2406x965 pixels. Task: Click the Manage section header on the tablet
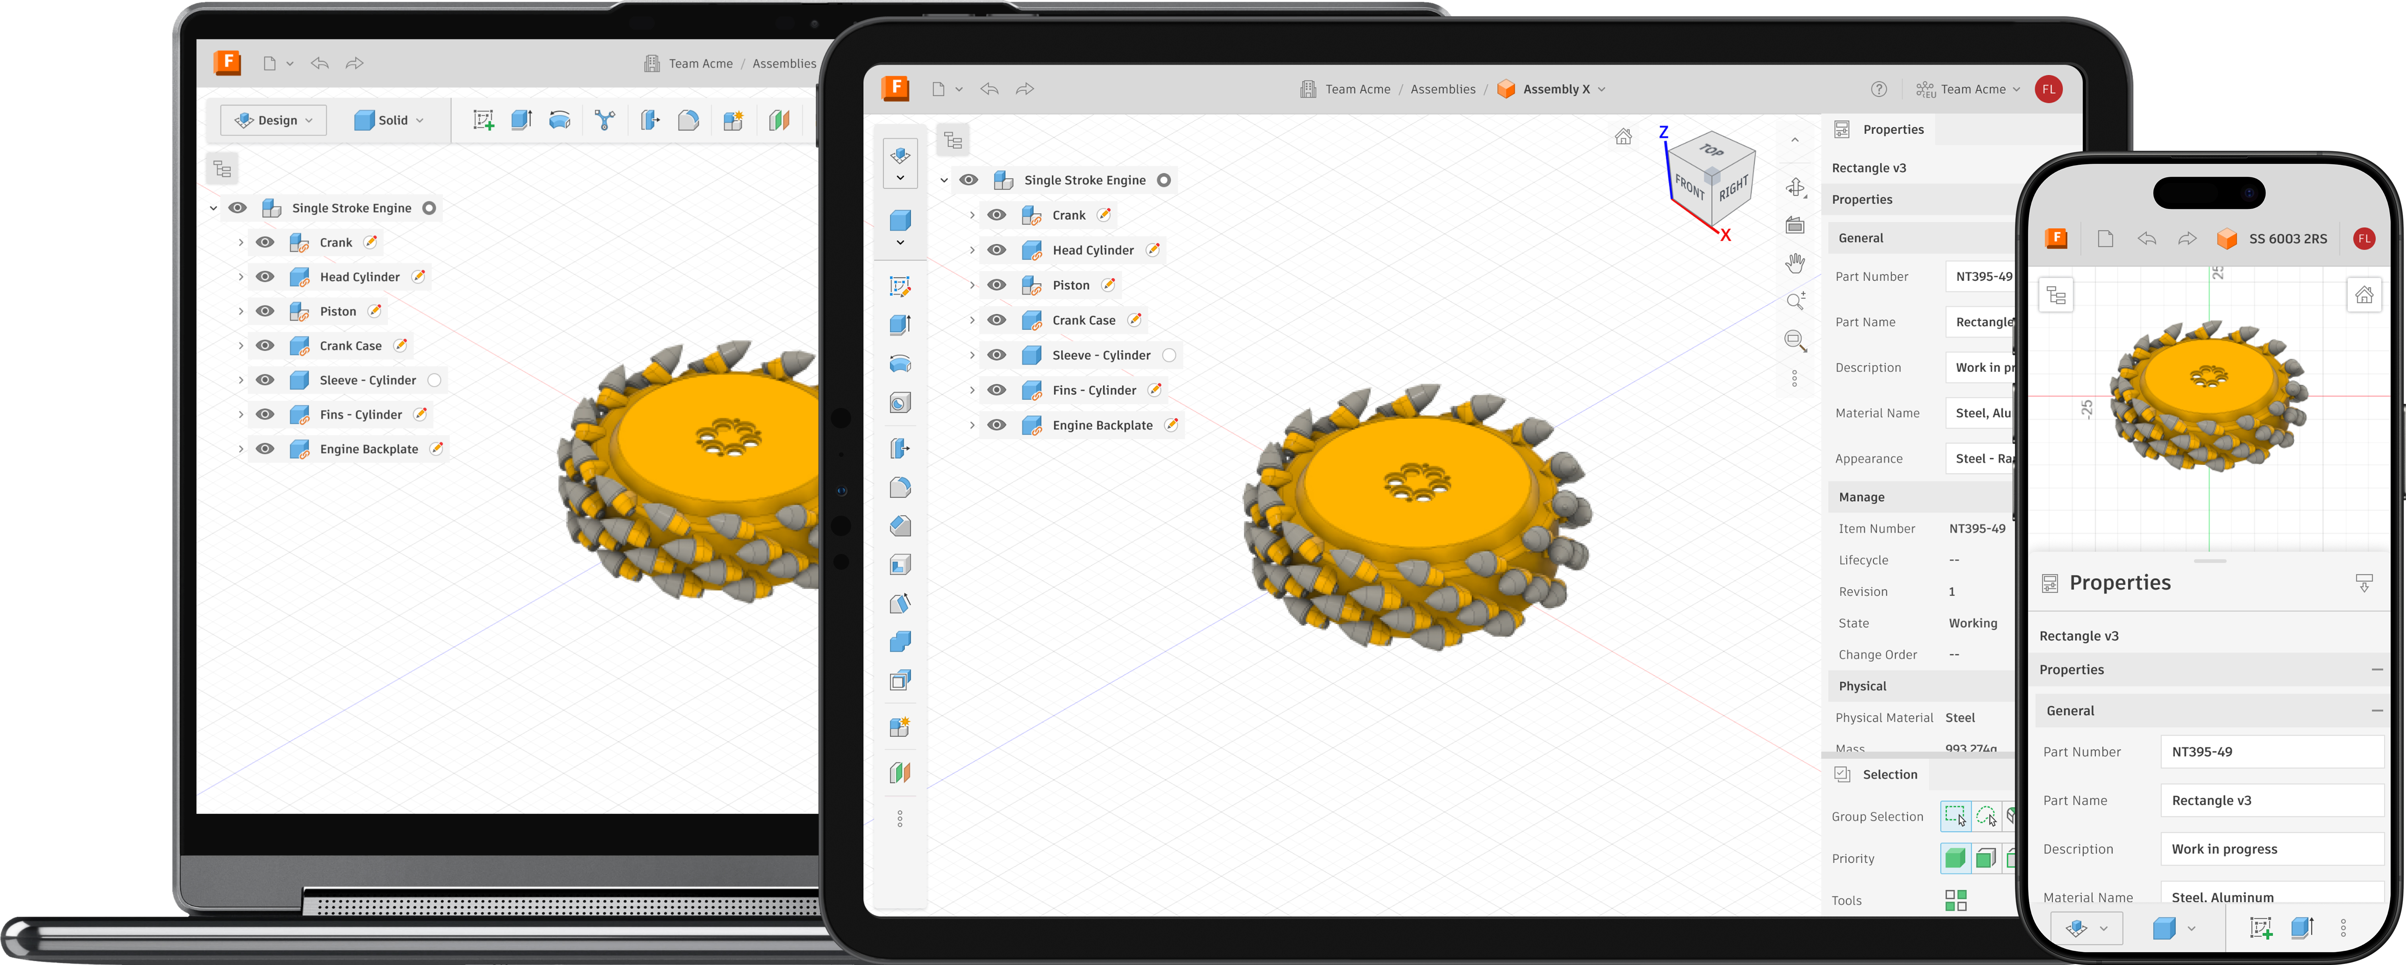[1921, 498]
